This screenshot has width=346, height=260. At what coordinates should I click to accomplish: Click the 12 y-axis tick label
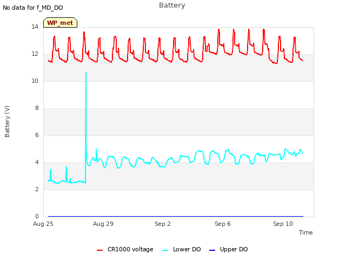35,54
